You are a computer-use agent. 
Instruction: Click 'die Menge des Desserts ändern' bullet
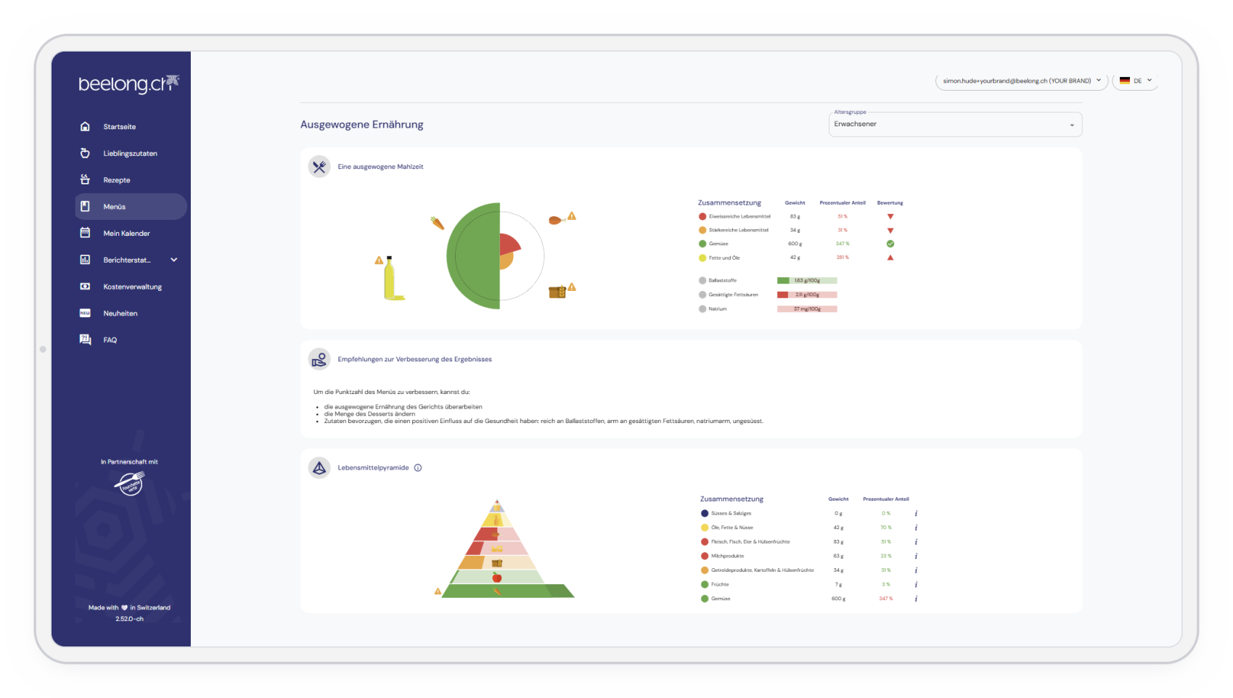pyautogui.click(x=369, y=414)
